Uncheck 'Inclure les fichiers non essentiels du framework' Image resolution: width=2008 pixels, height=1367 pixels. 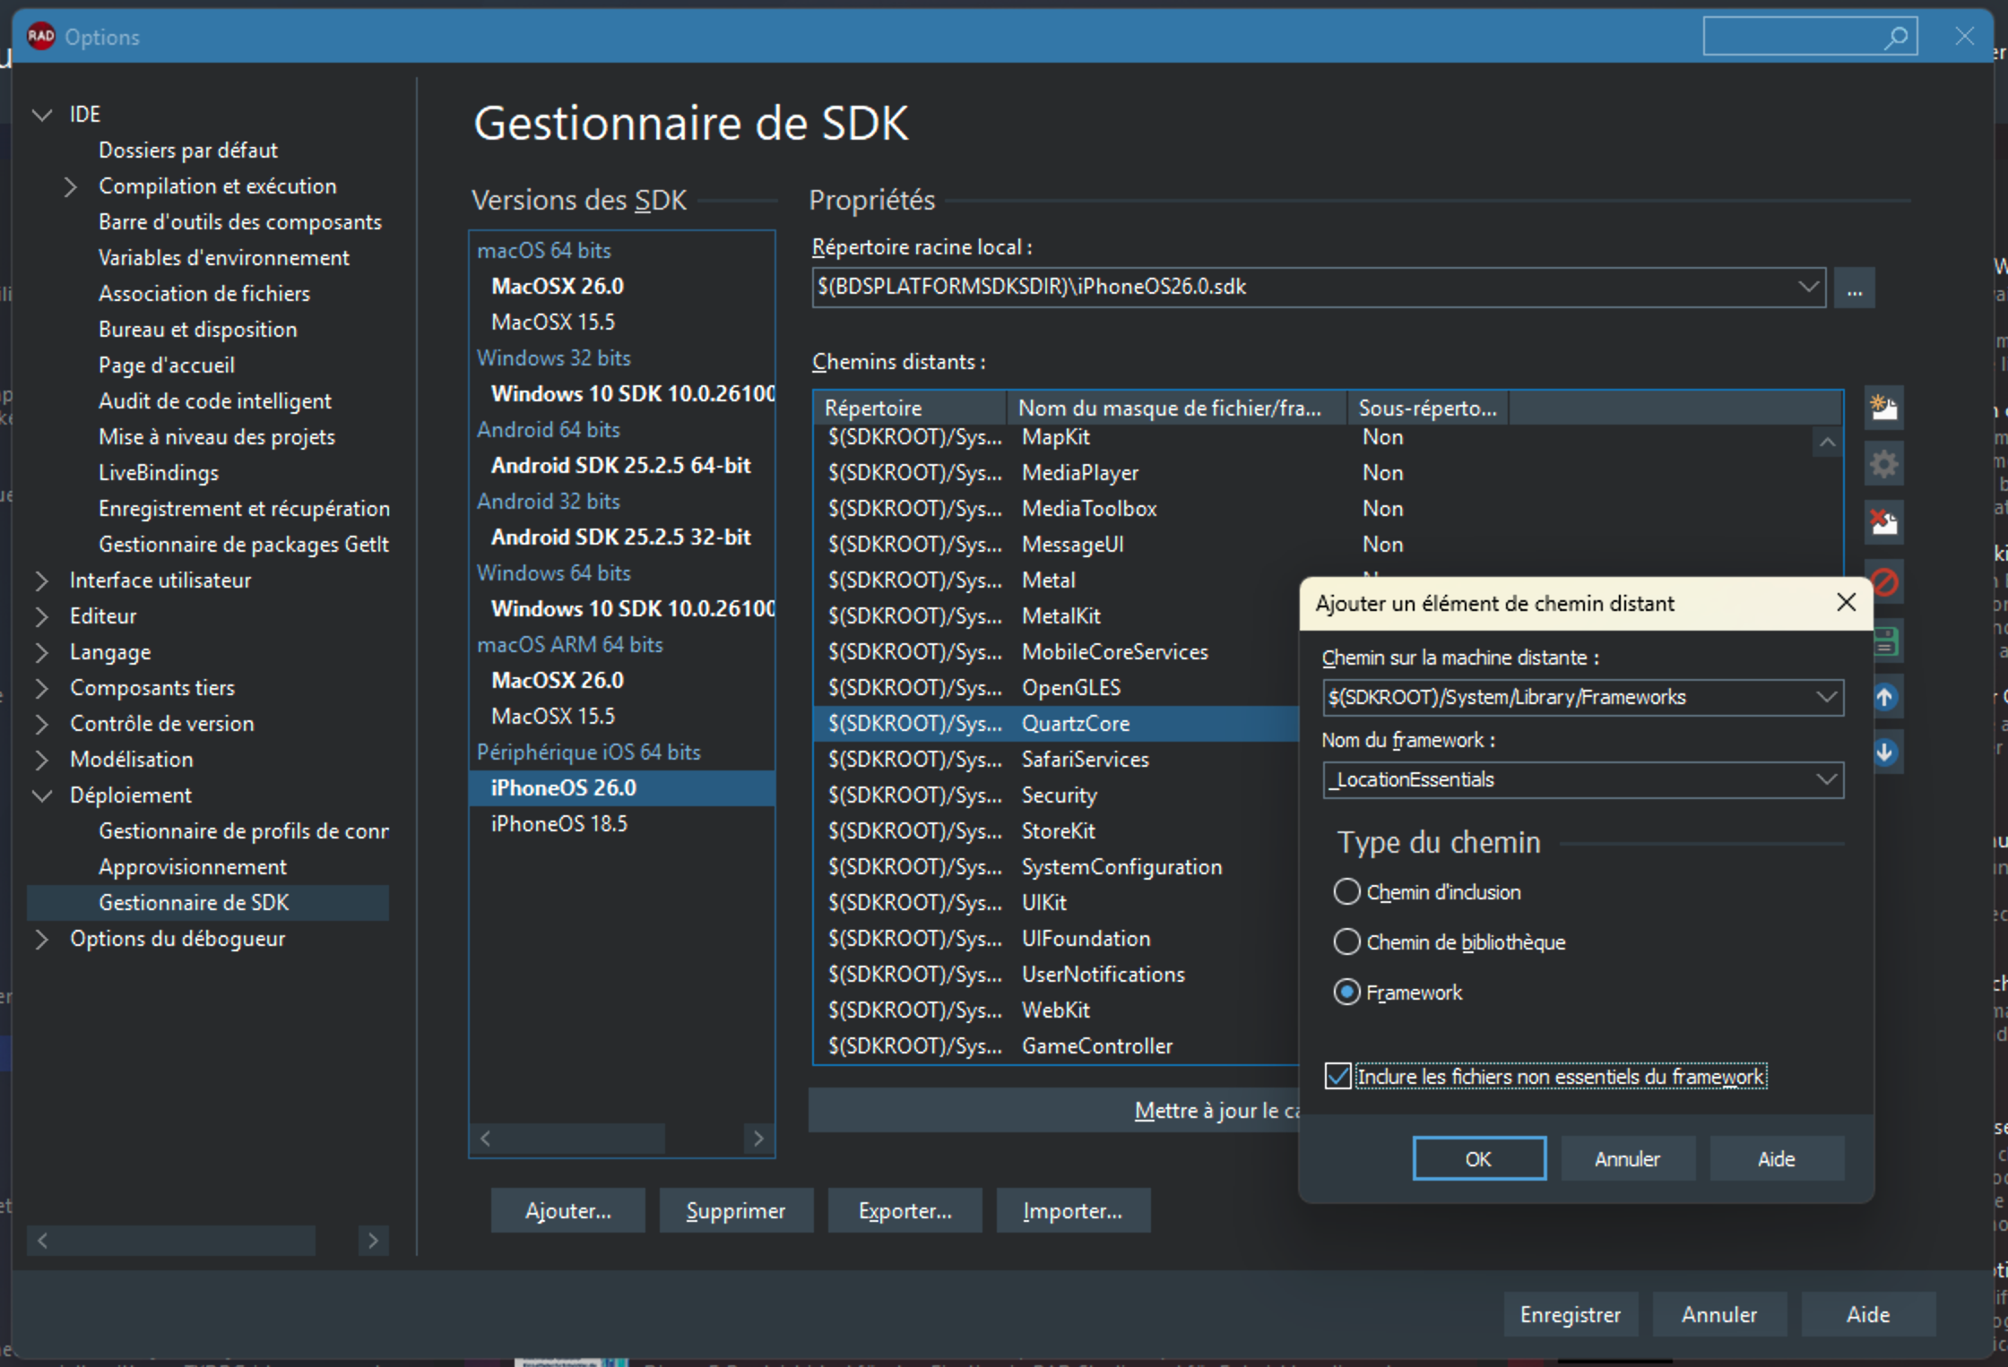click(1337, 1077)
